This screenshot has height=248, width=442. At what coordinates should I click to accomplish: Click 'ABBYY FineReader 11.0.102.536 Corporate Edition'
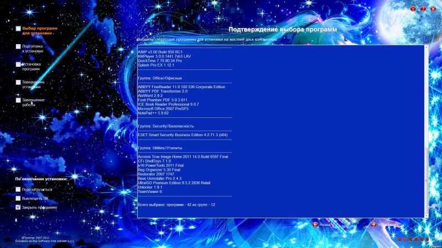click(x=182, y=87)
